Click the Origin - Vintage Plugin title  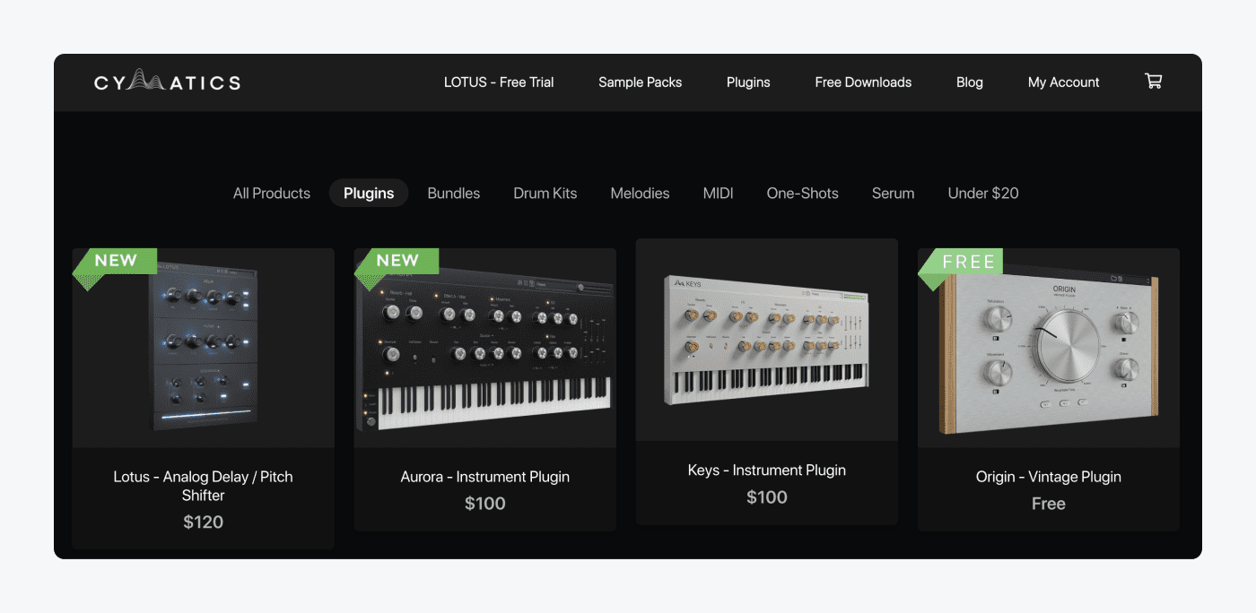coord(1049,477)
